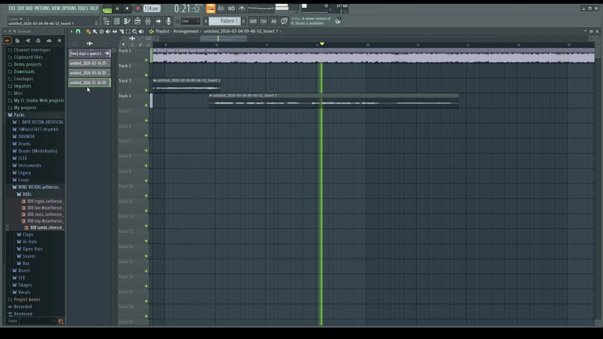This screenshot has width=603, height=339.
Task: Open the starred favorites tab in Browser
Action: 59,40
